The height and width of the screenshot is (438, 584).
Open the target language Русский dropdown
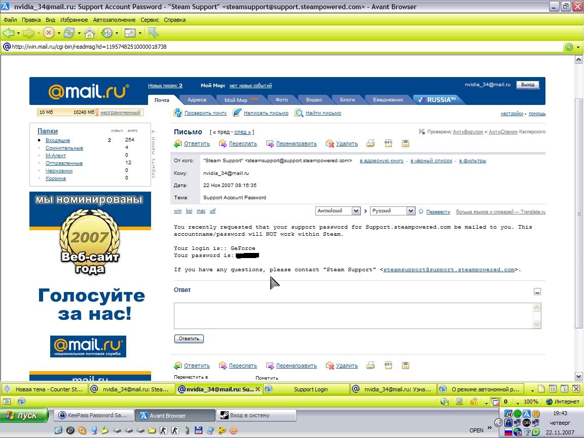tap(411, 211)
